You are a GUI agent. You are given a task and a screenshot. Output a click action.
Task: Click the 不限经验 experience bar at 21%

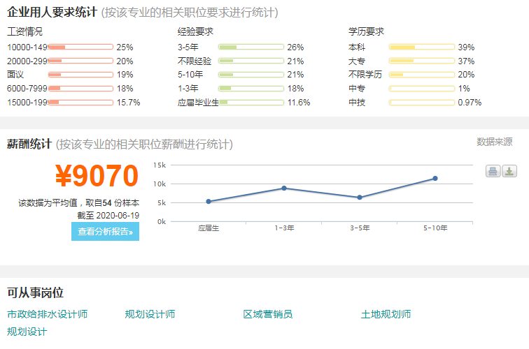point(251,61)
